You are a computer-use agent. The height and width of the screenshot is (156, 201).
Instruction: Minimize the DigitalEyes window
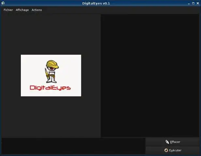click(189, 4)
